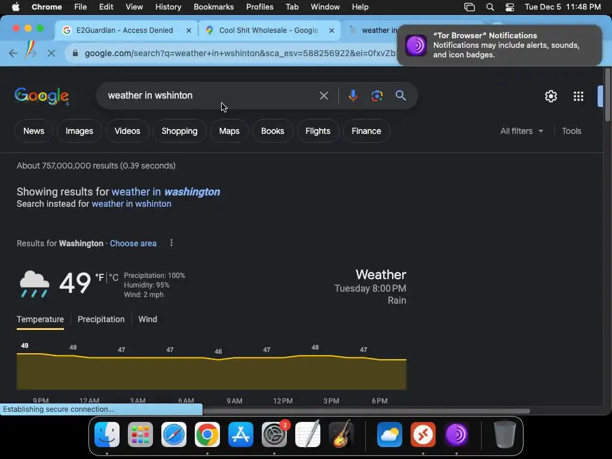Image resolution: width=612 pixels, height=459 pixels.
Task: Launch GarageBand from the Dock
Action: click(341, 434)
